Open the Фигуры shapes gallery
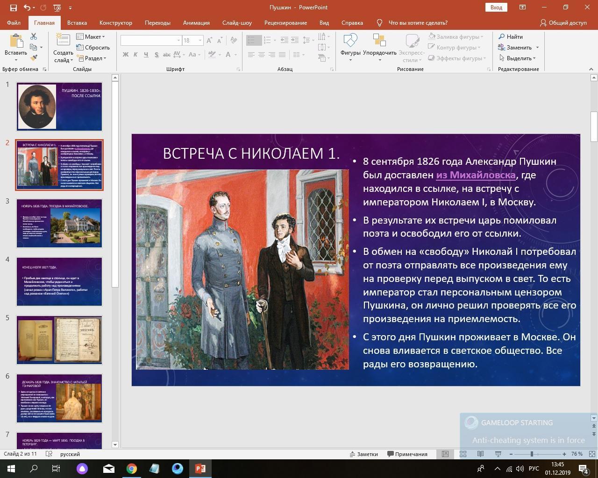 (350, 46)
